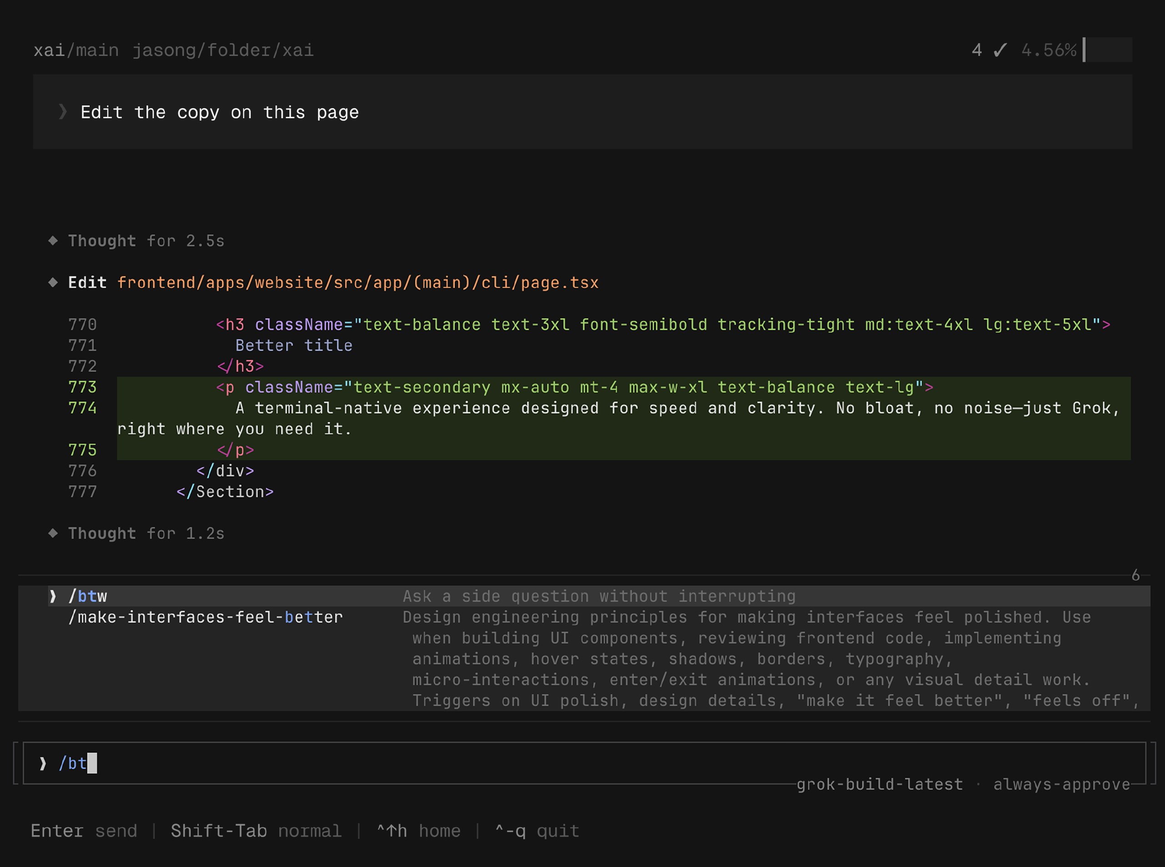
Task: Click the diamond icon beside Thought for 2.5s
Action: (53, 241)
